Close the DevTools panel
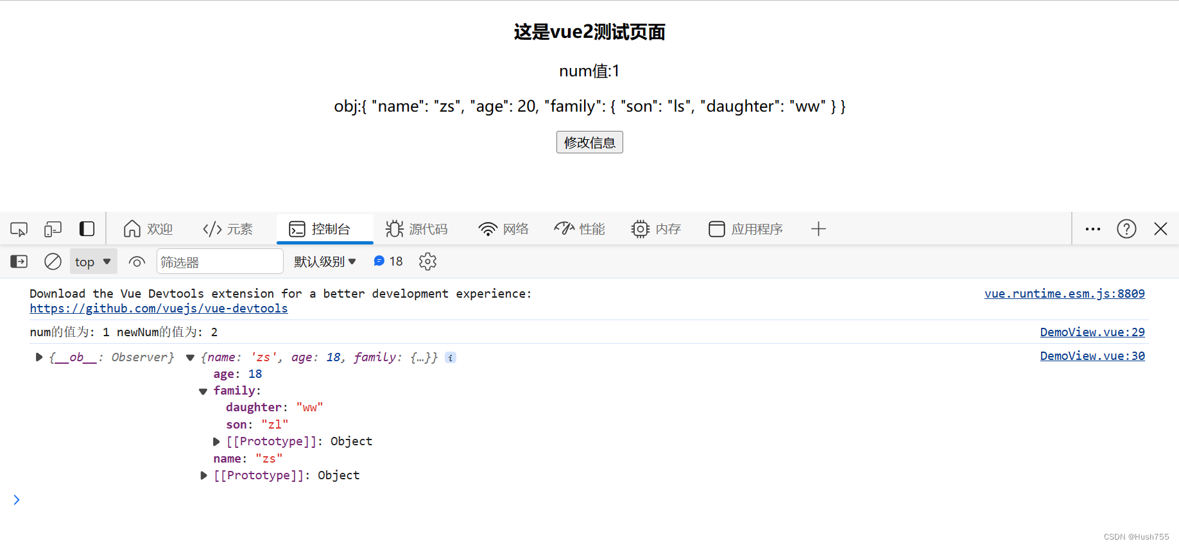This screenshot has height=546, width=1179. pyautogui.click(x=1160, y=229)
